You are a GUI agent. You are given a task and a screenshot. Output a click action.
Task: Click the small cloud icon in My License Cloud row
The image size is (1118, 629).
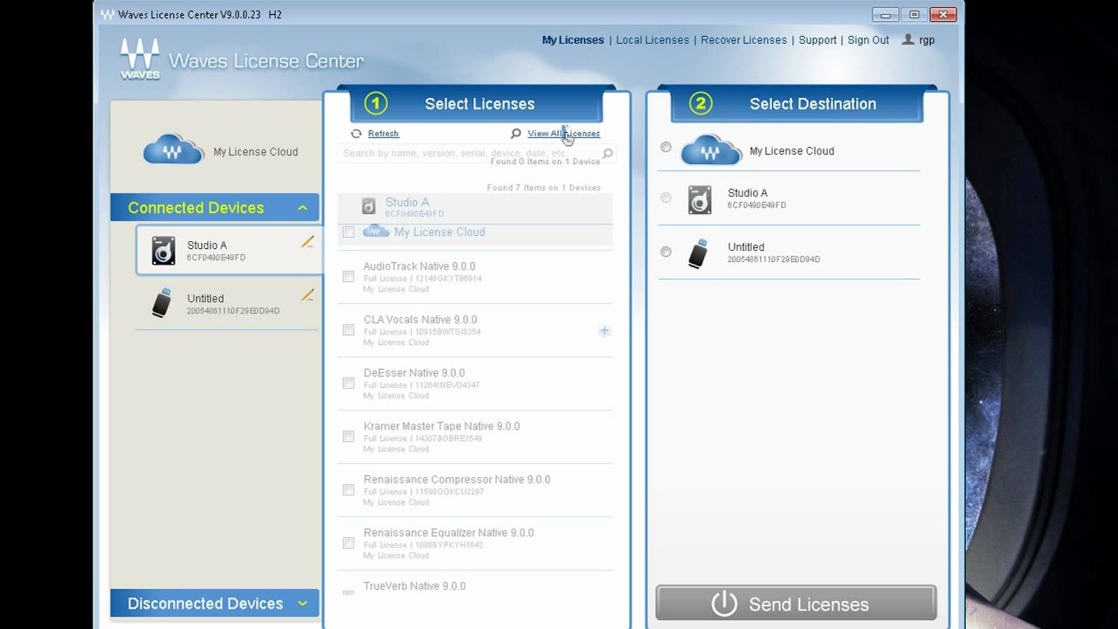click(x=376, y=232)
